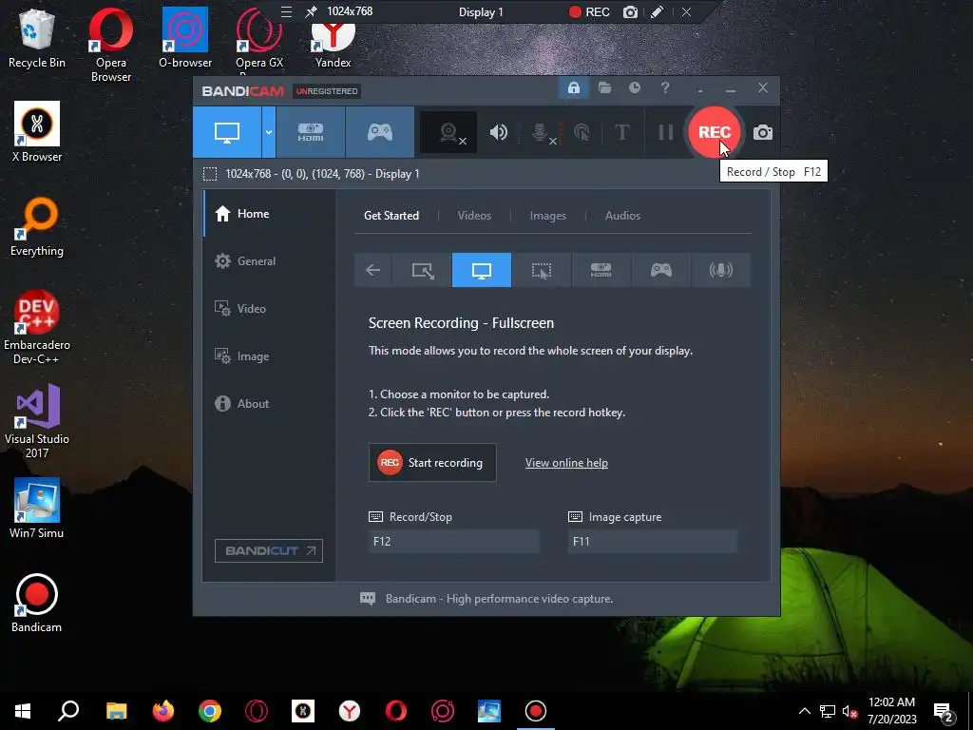This screenshot has width=973, height=730.
Task: Open notification center in taskbar
Action: pyautogui.click(x=944, y=711)
